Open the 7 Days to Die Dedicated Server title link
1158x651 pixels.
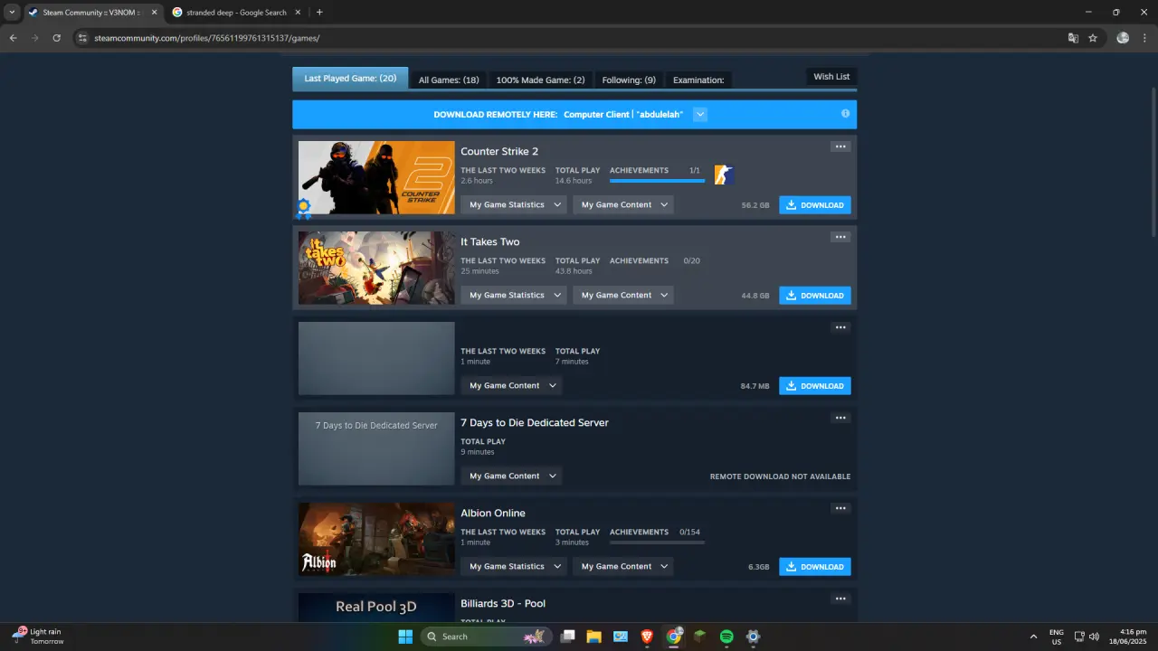535,422
